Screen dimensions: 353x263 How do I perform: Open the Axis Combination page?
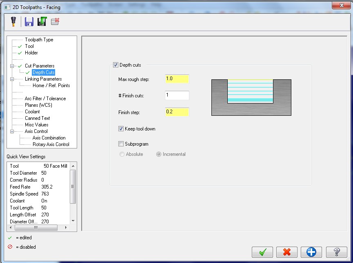(x=49, y=138)
